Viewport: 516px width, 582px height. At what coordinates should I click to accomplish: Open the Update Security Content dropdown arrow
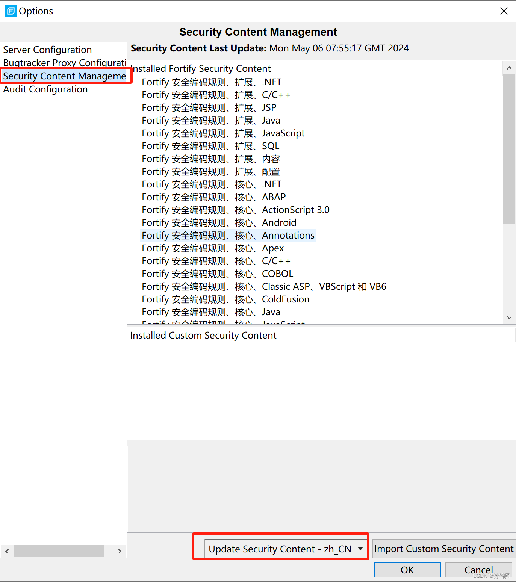(360, 549)
